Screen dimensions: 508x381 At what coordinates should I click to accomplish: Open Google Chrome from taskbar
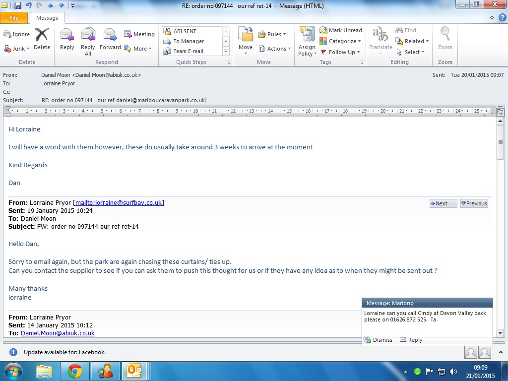point(75,371)
